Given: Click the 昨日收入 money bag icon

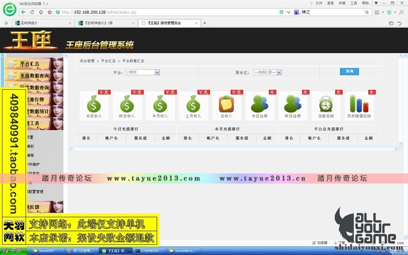Looking at the screenshot, I should (x=127, y=105).
